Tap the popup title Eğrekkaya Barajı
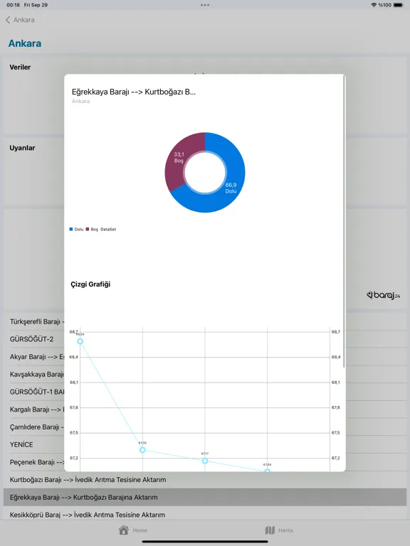The height and width of the screenshot is (546, 410). click(134, 92)
